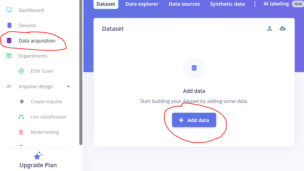The width and height of the screenshot is (304, 171).
Task: Click the Live classification icon
Action: point(21,117)
